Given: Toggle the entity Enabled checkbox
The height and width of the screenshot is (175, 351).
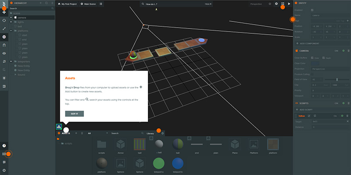Looking at the screenshot, I should tap(312, 10).
